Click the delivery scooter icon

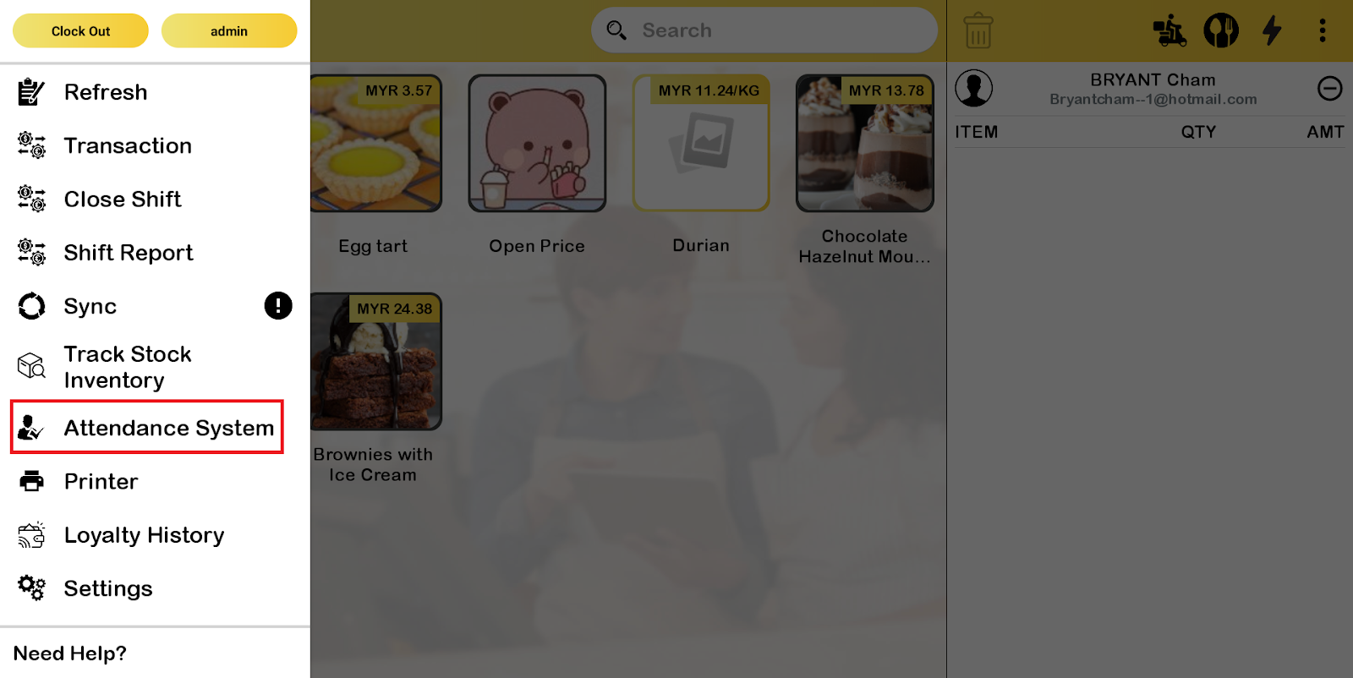[x=1169, y=31]
